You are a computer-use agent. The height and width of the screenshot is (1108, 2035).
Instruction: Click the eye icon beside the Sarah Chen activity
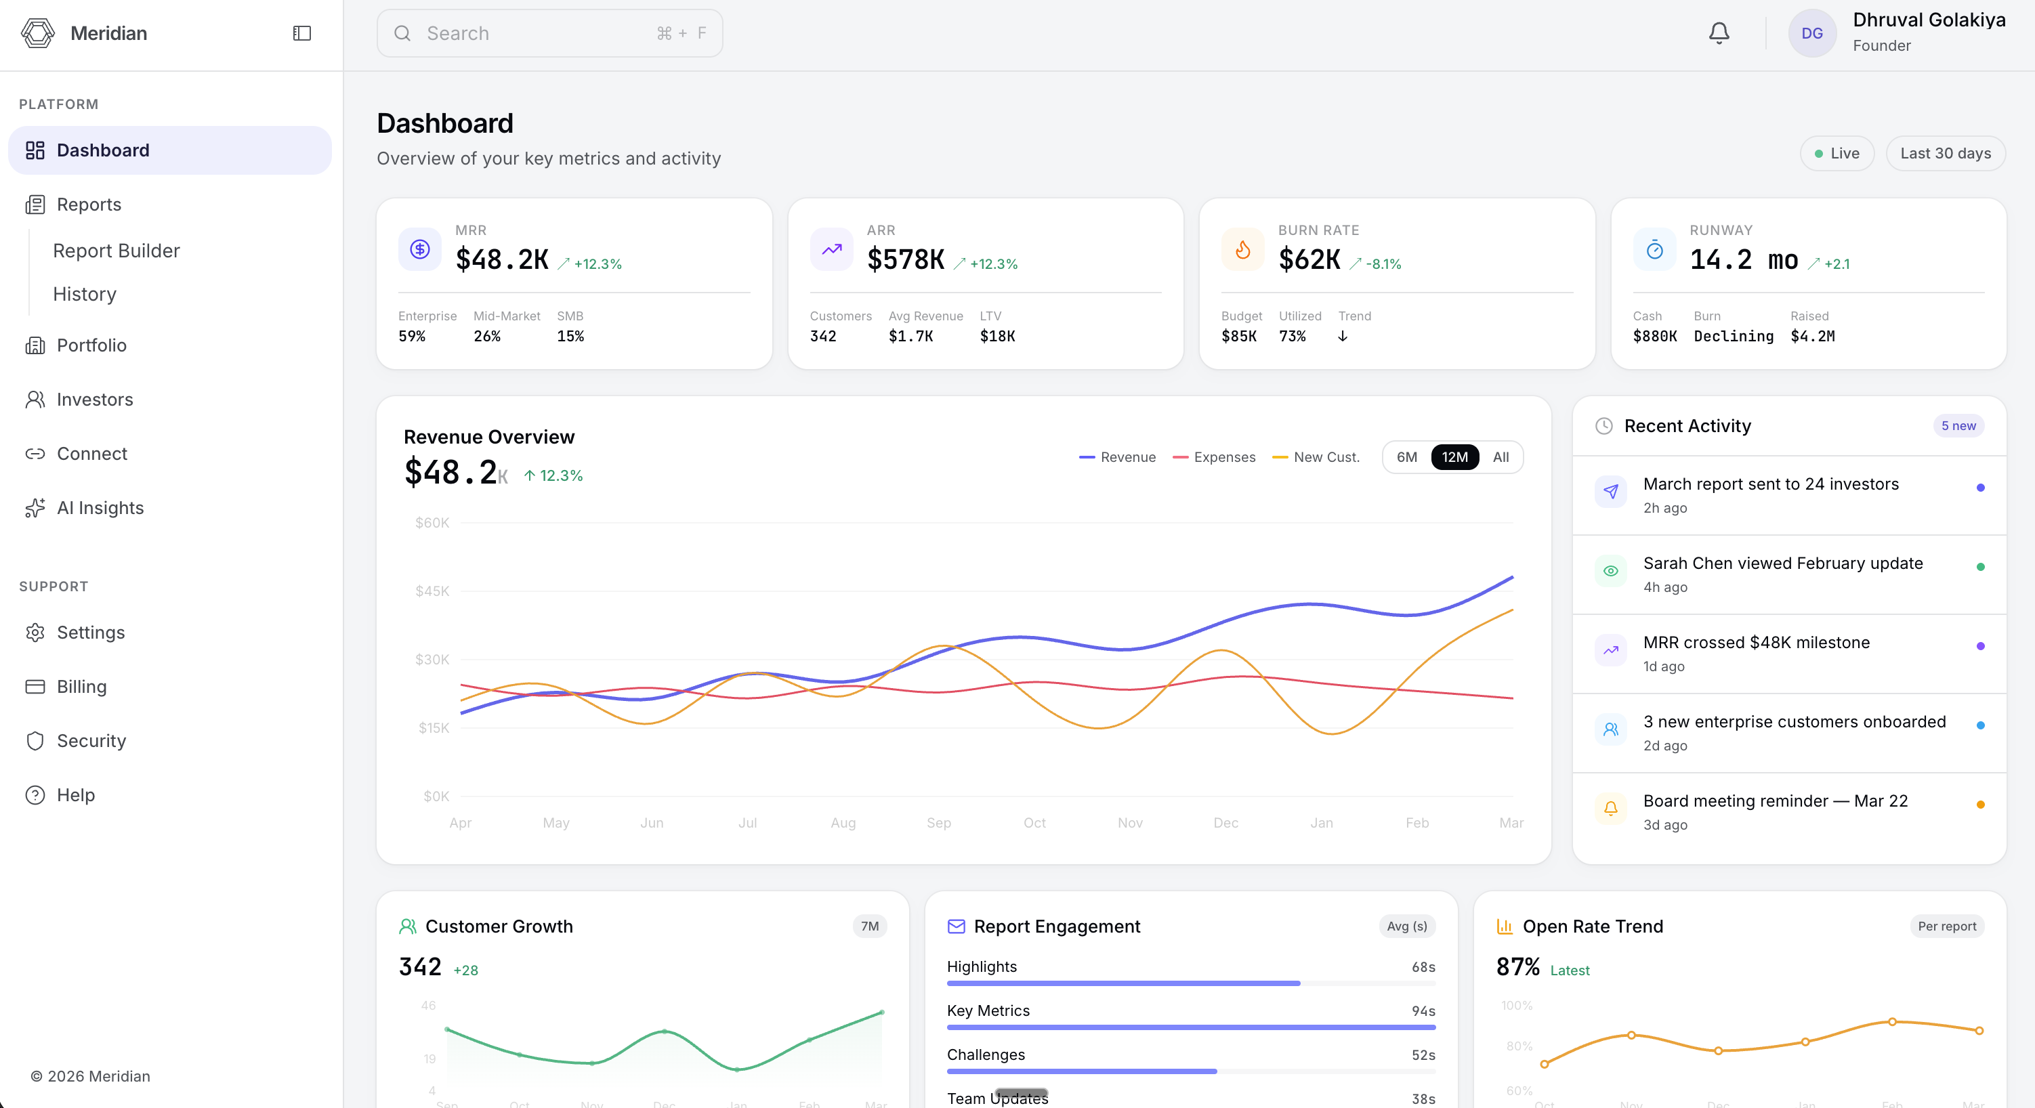[1610, 571]
